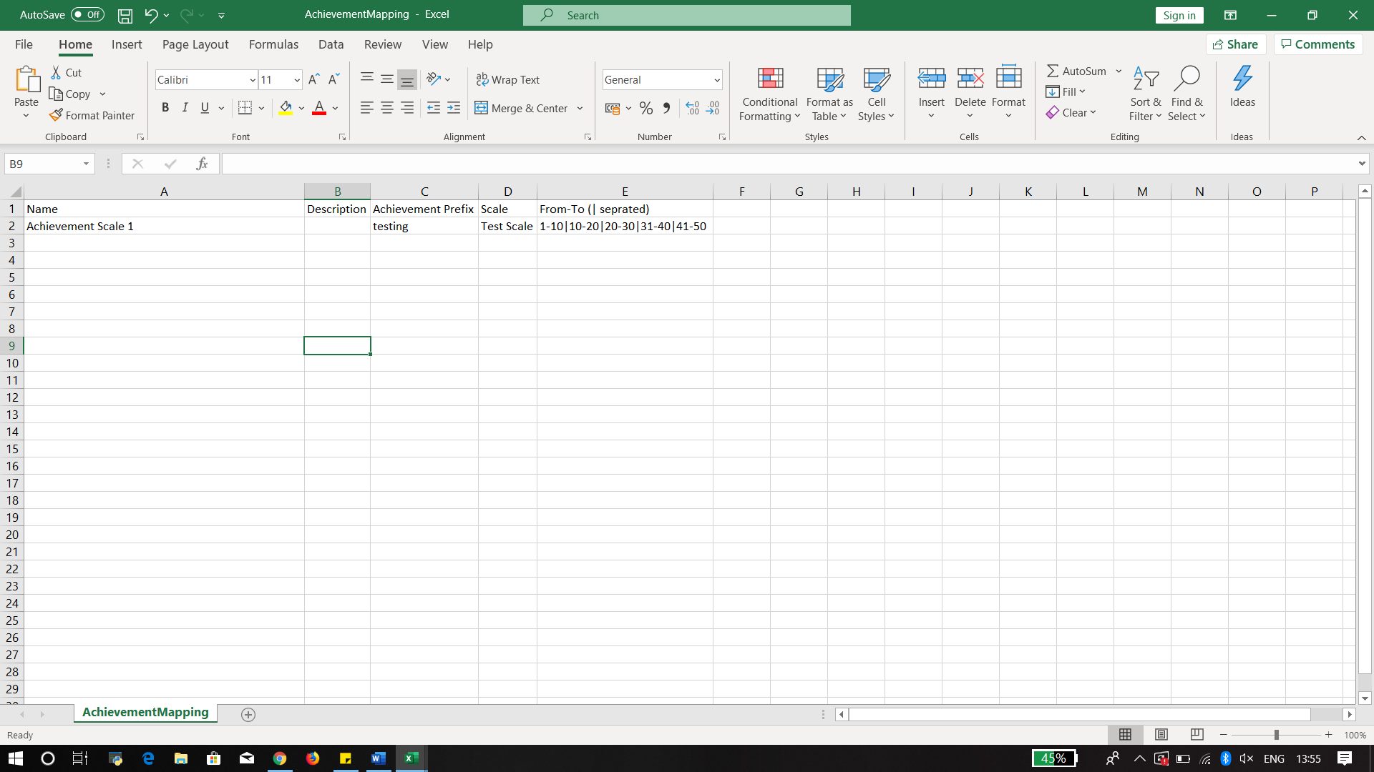Screen dimensions: 1374x772
Task: Open the Ideas lightning bolt icon
Action: 1242,79
